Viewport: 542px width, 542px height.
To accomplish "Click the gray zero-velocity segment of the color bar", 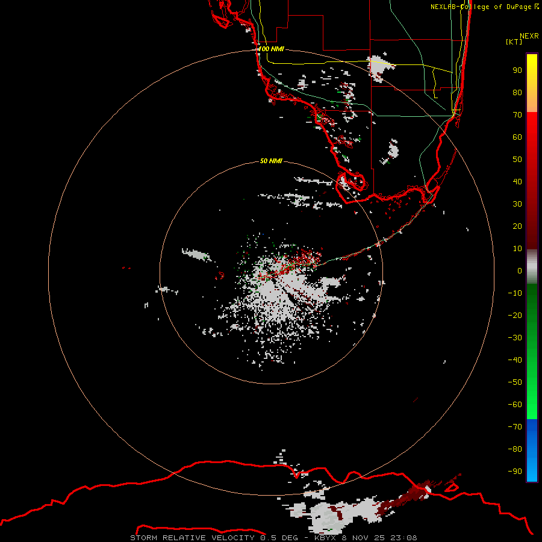I will click(x=532, y=267).
